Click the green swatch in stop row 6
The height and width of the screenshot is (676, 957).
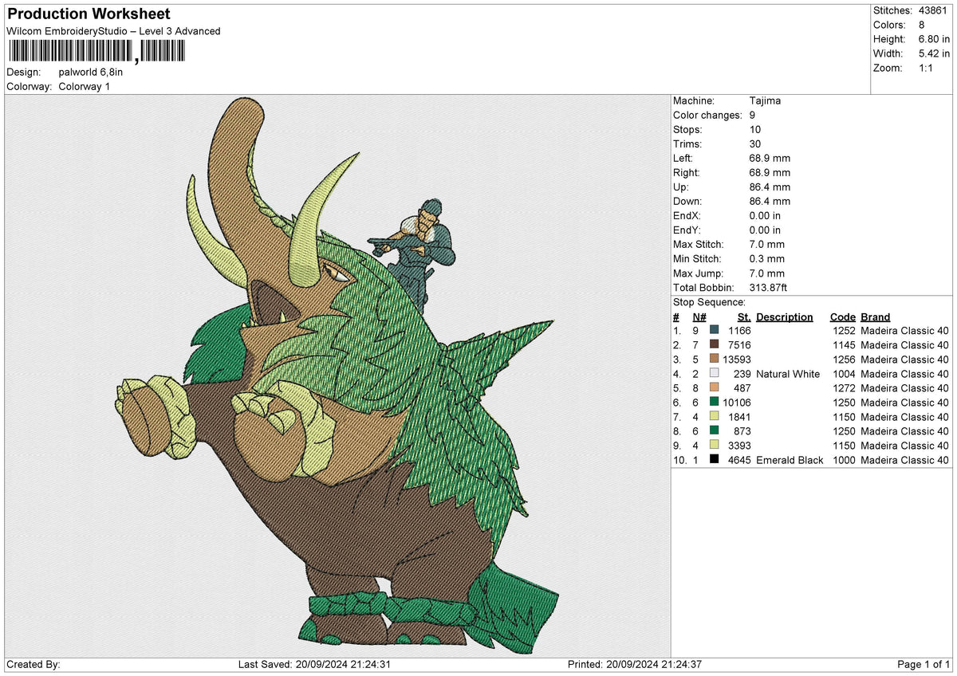tap(714, 403)
